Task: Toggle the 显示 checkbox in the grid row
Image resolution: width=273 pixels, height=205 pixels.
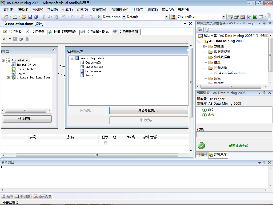Action: (x=105, y=143)
